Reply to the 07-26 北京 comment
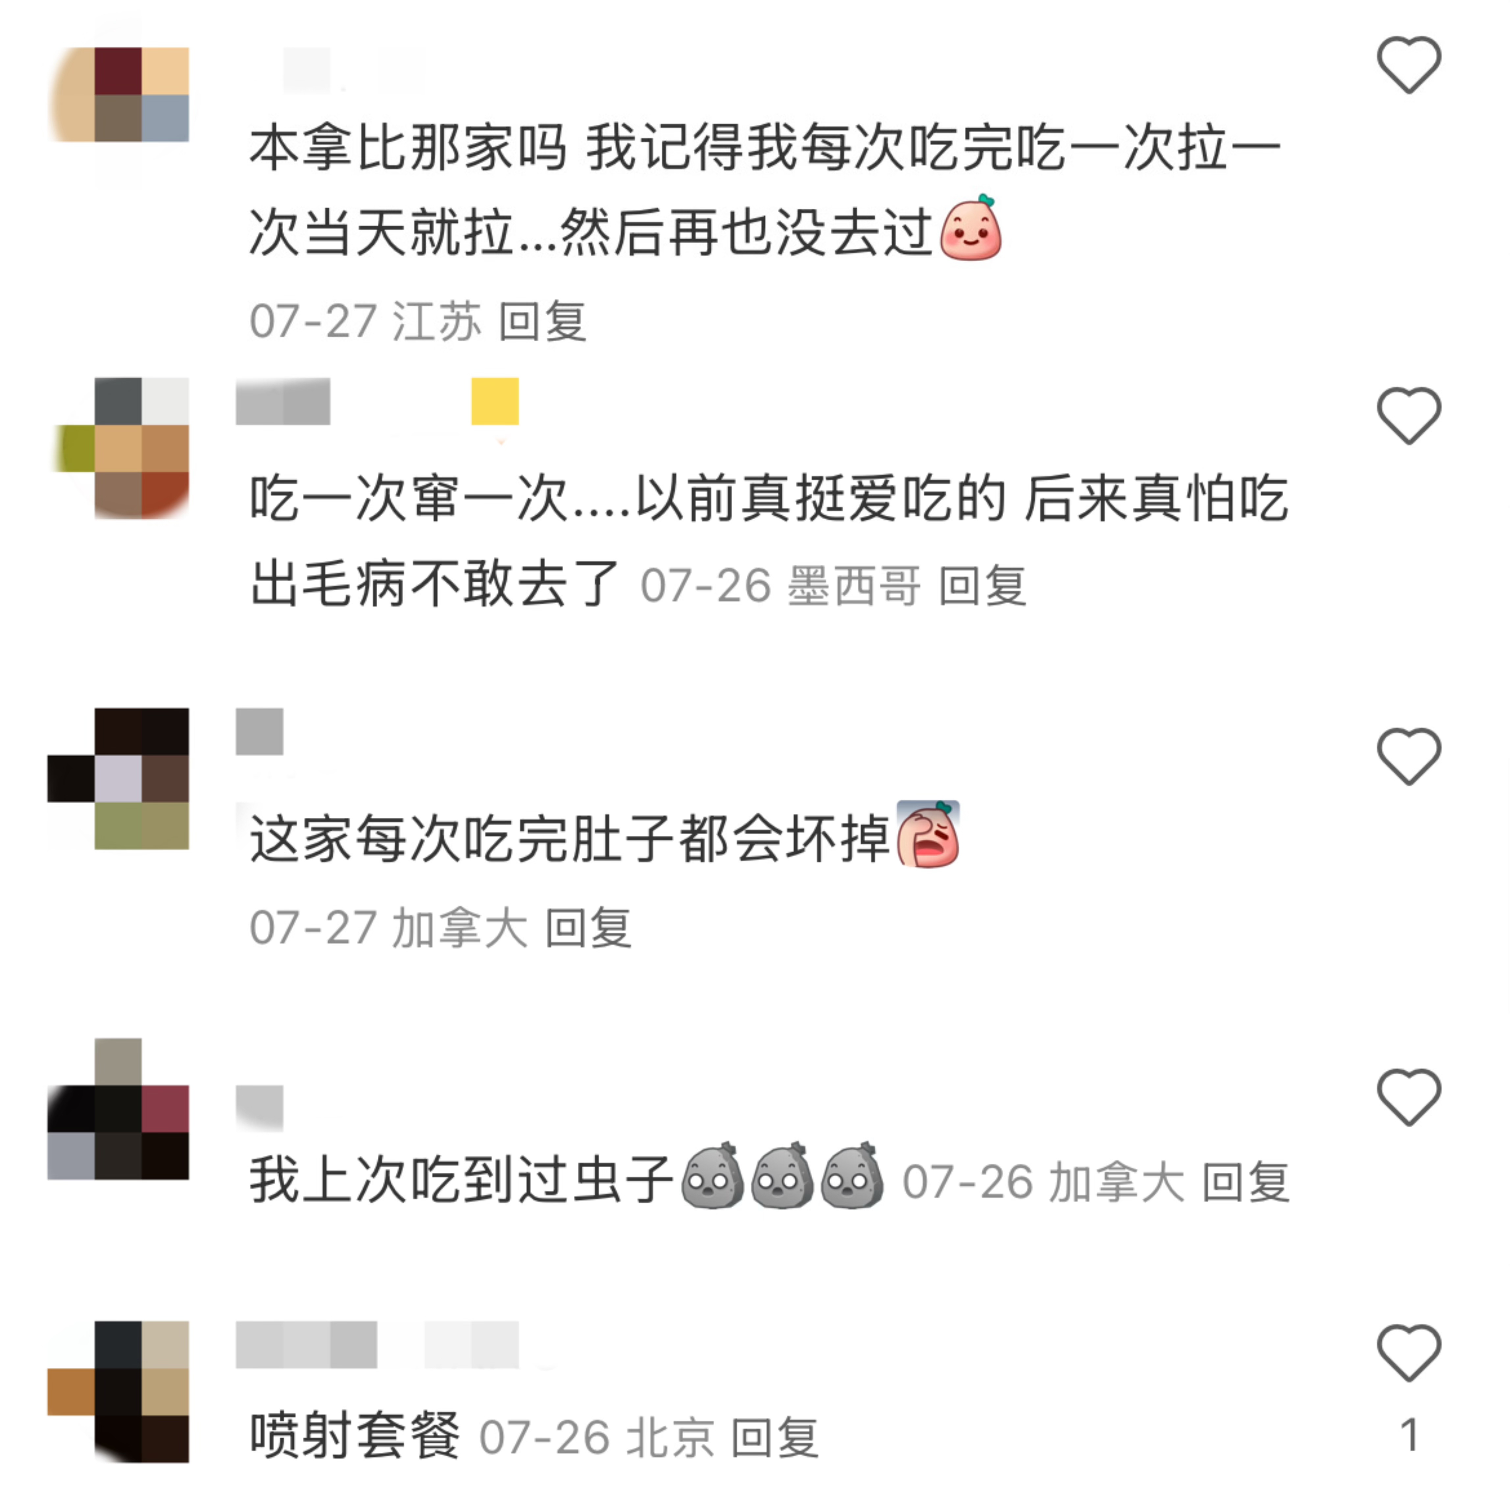The image size is (1510, 1491). pyautogui.click(x=774, y=1437)
